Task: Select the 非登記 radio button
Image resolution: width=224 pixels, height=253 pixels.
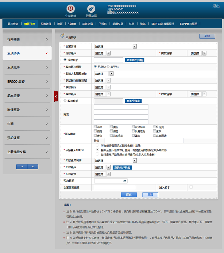Action: click(x=108, y=67)
